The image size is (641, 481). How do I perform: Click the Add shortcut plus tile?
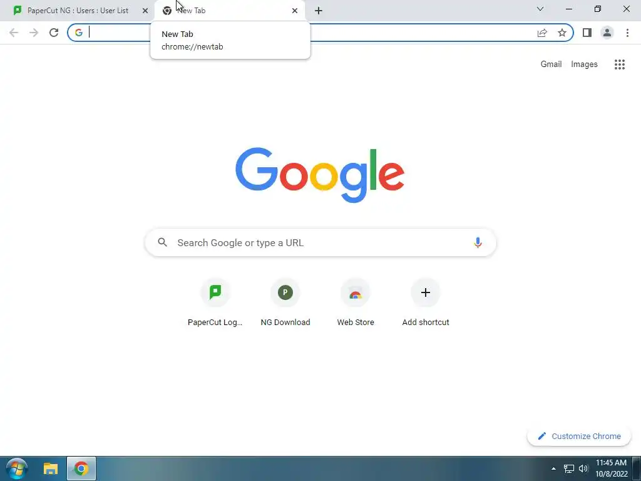(x=426, y=303)
